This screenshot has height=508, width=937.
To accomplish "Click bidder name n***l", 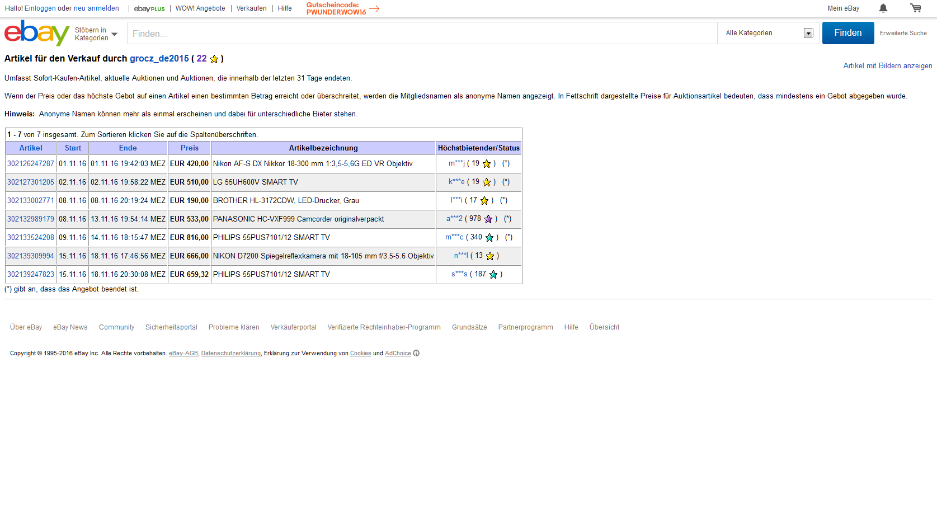I will pos(461,256).
